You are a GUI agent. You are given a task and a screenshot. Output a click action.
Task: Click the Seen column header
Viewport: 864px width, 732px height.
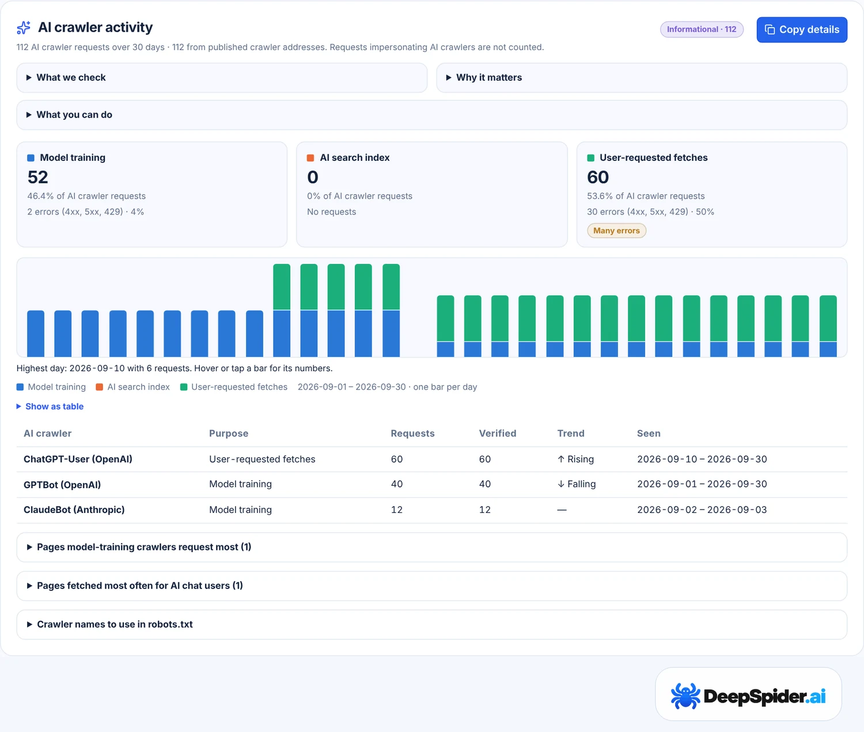649,434
